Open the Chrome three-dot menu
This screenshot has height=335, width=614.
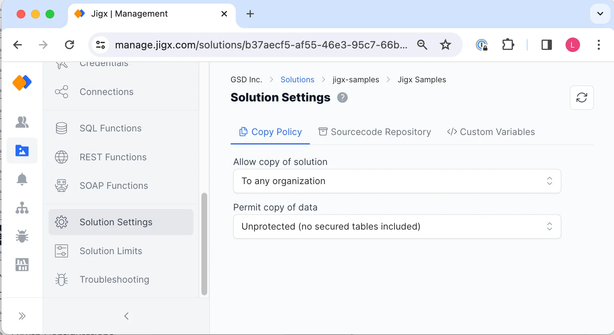coord(599,45)
